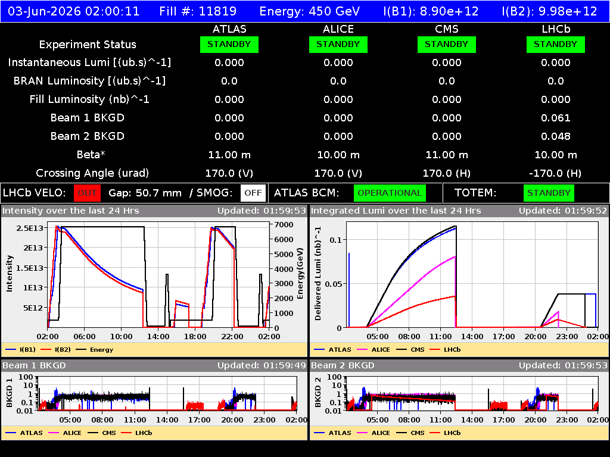Click the black Energy legend entry
Screen dimensions: 610x457
point(95,350)
